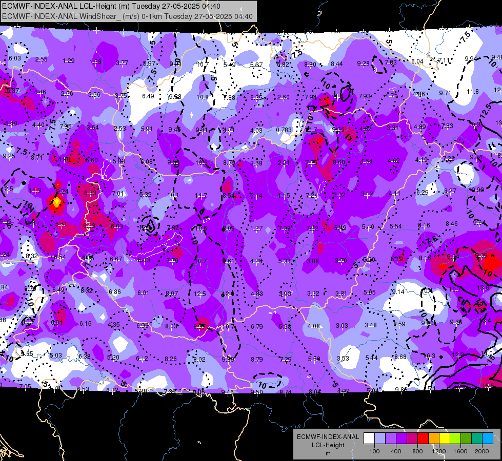Click the teal legend swatch
Image resolution: width=502 pixels, height=461 pixels.
pos(477,438)
